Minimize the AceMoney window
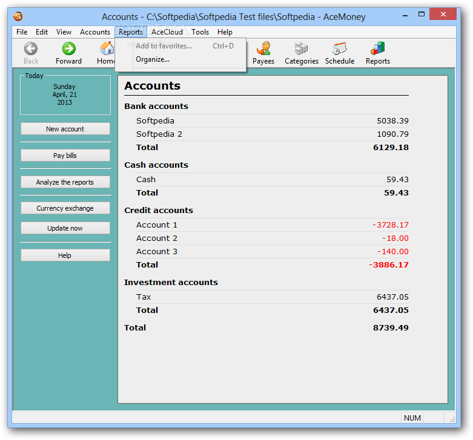This screenshot has height=440, width=473. [405, 15]
